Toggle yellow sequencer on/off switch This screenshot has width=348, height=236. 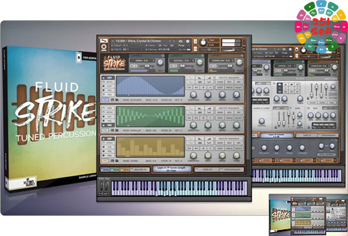[105, 161]
